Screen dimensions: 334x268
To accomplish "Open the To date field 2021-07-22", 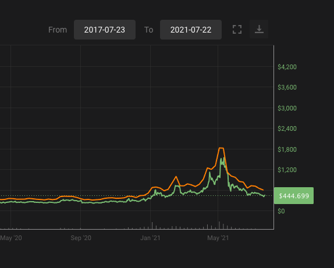I will (191, 30).
